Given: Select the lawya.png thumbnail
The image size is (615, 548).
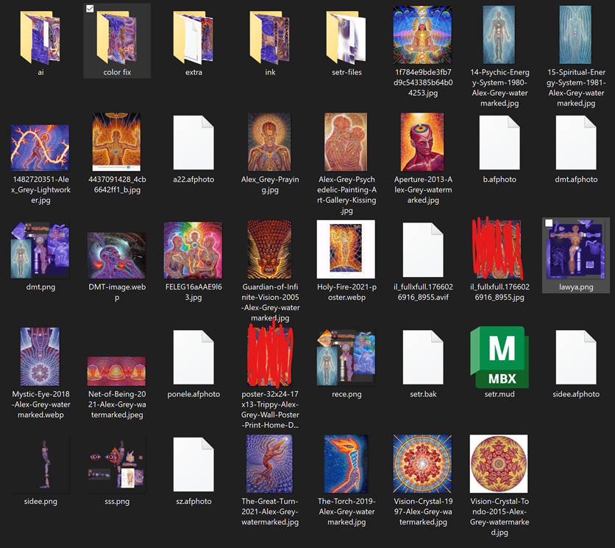Looking at the screenshot, I should pos(575,250).
